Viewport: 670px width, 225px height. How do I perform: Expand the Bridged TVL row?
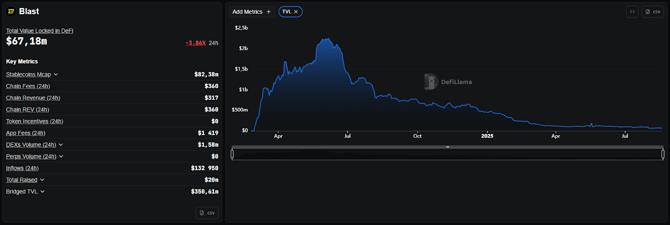(43, 191)
